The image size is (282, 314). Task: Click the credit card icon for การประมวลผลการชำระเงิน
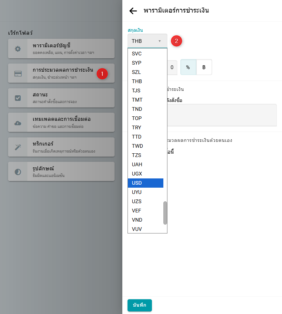18,73
